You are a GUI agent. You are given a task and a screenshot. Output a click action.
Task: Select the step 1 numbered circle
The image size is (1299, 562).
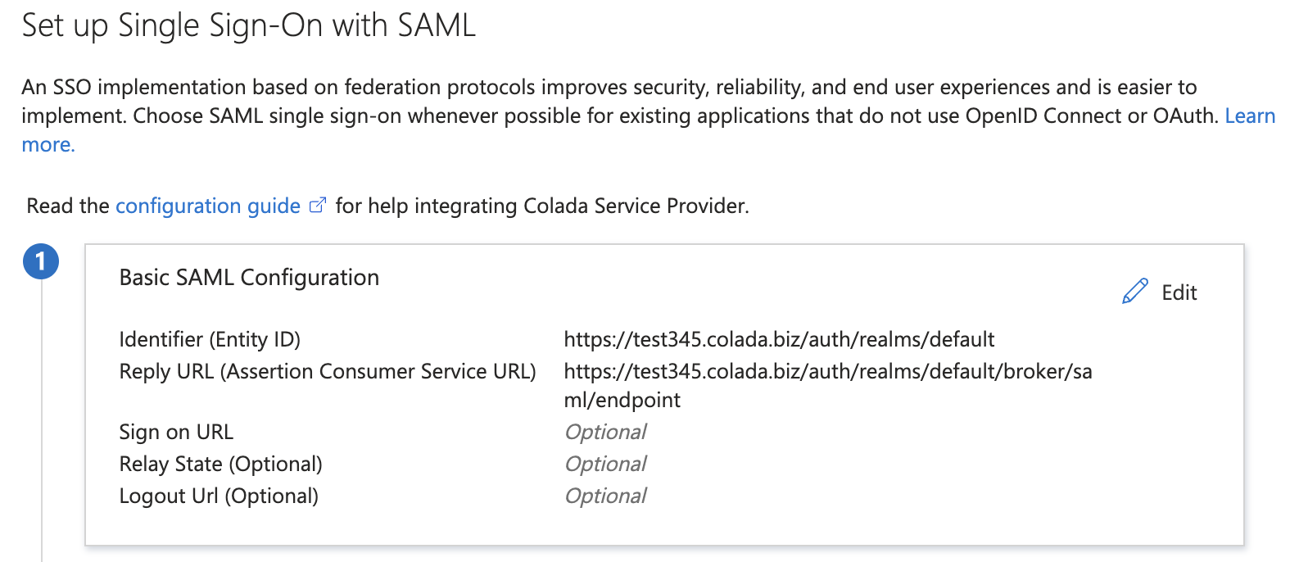(39, 262)
